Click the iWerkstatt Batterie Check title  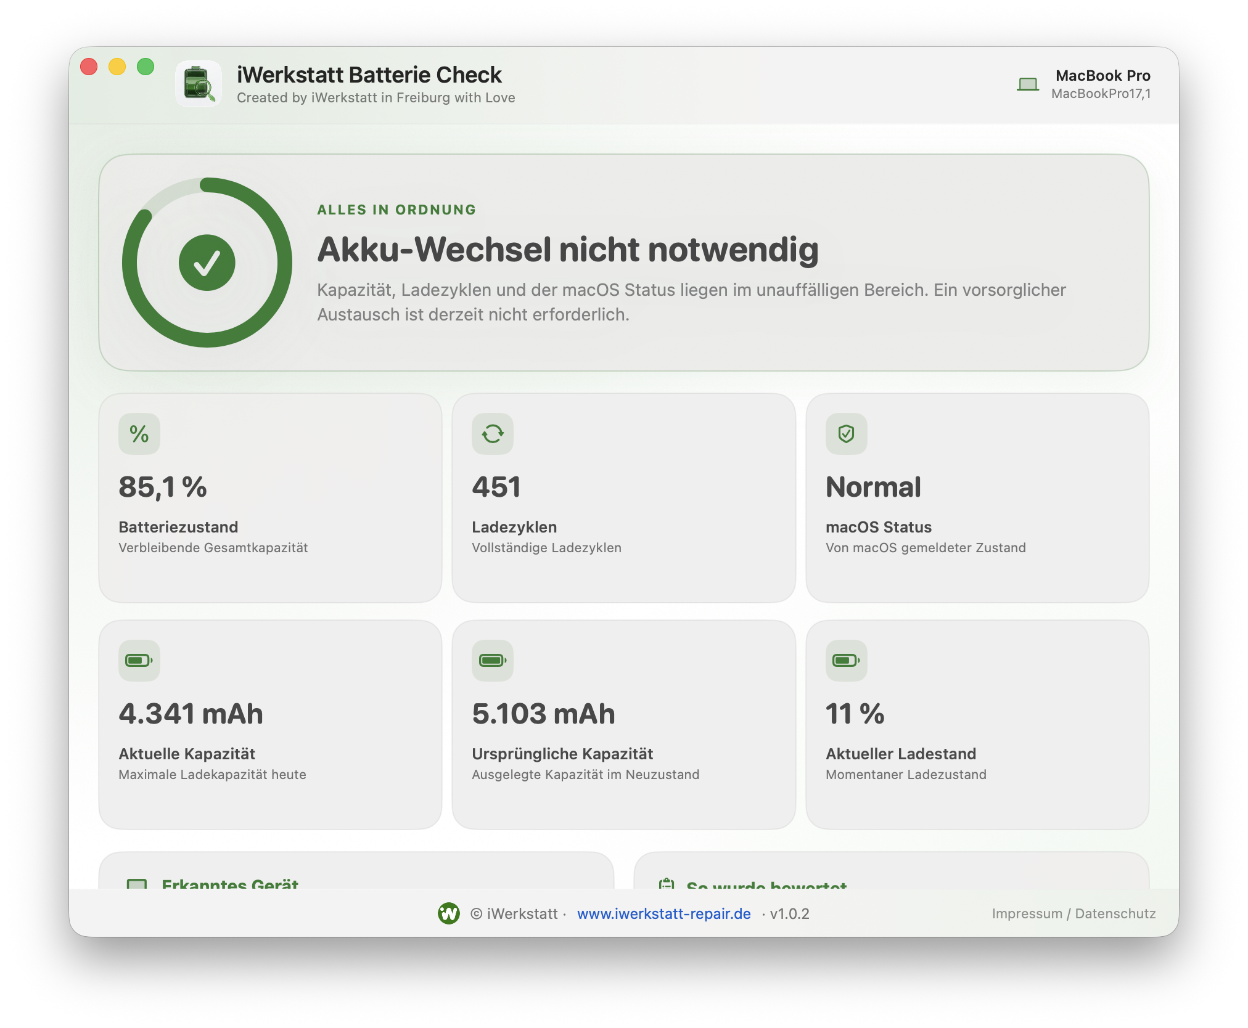pyautogui.click(x=369, y=75)
